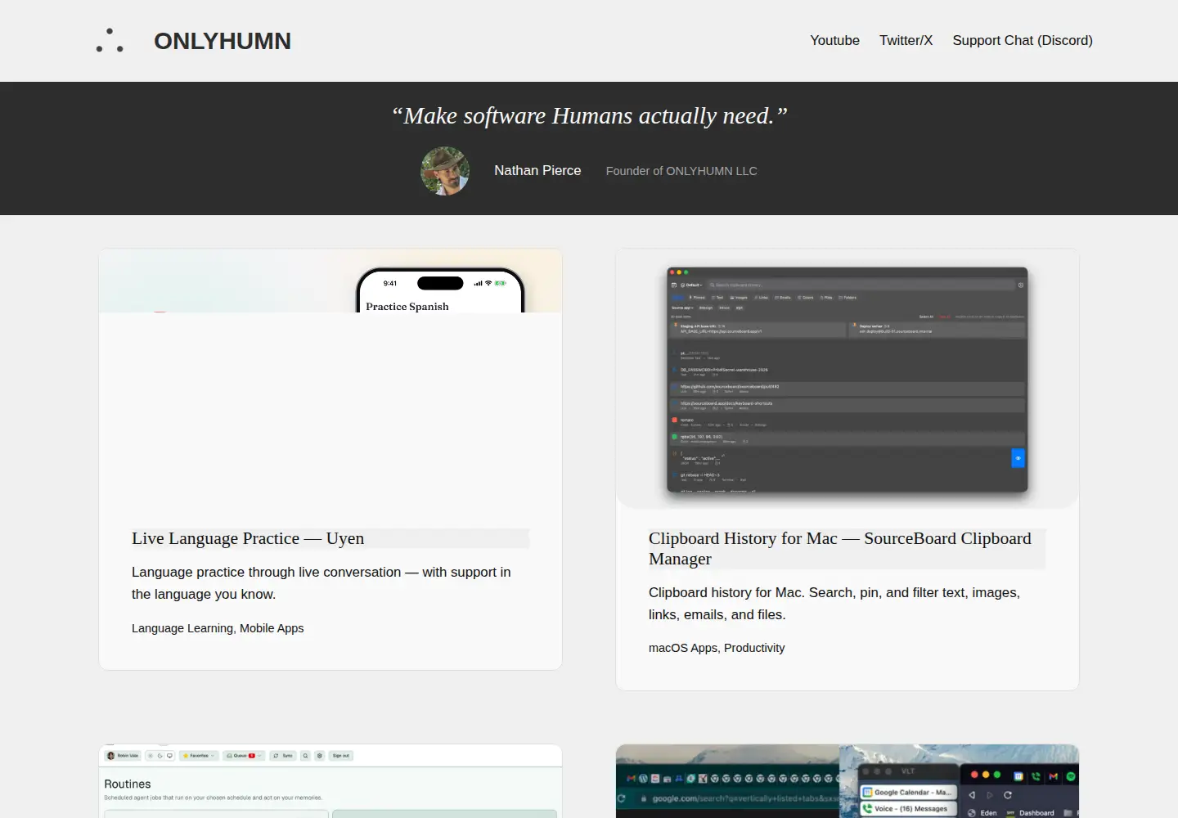Open the vertical tabs browser screenshot card
The image size is (1178, 818).
(x=848, y=781)
